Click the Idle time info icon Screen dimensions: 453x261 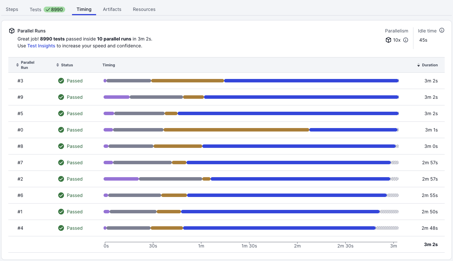pos(442,30)
